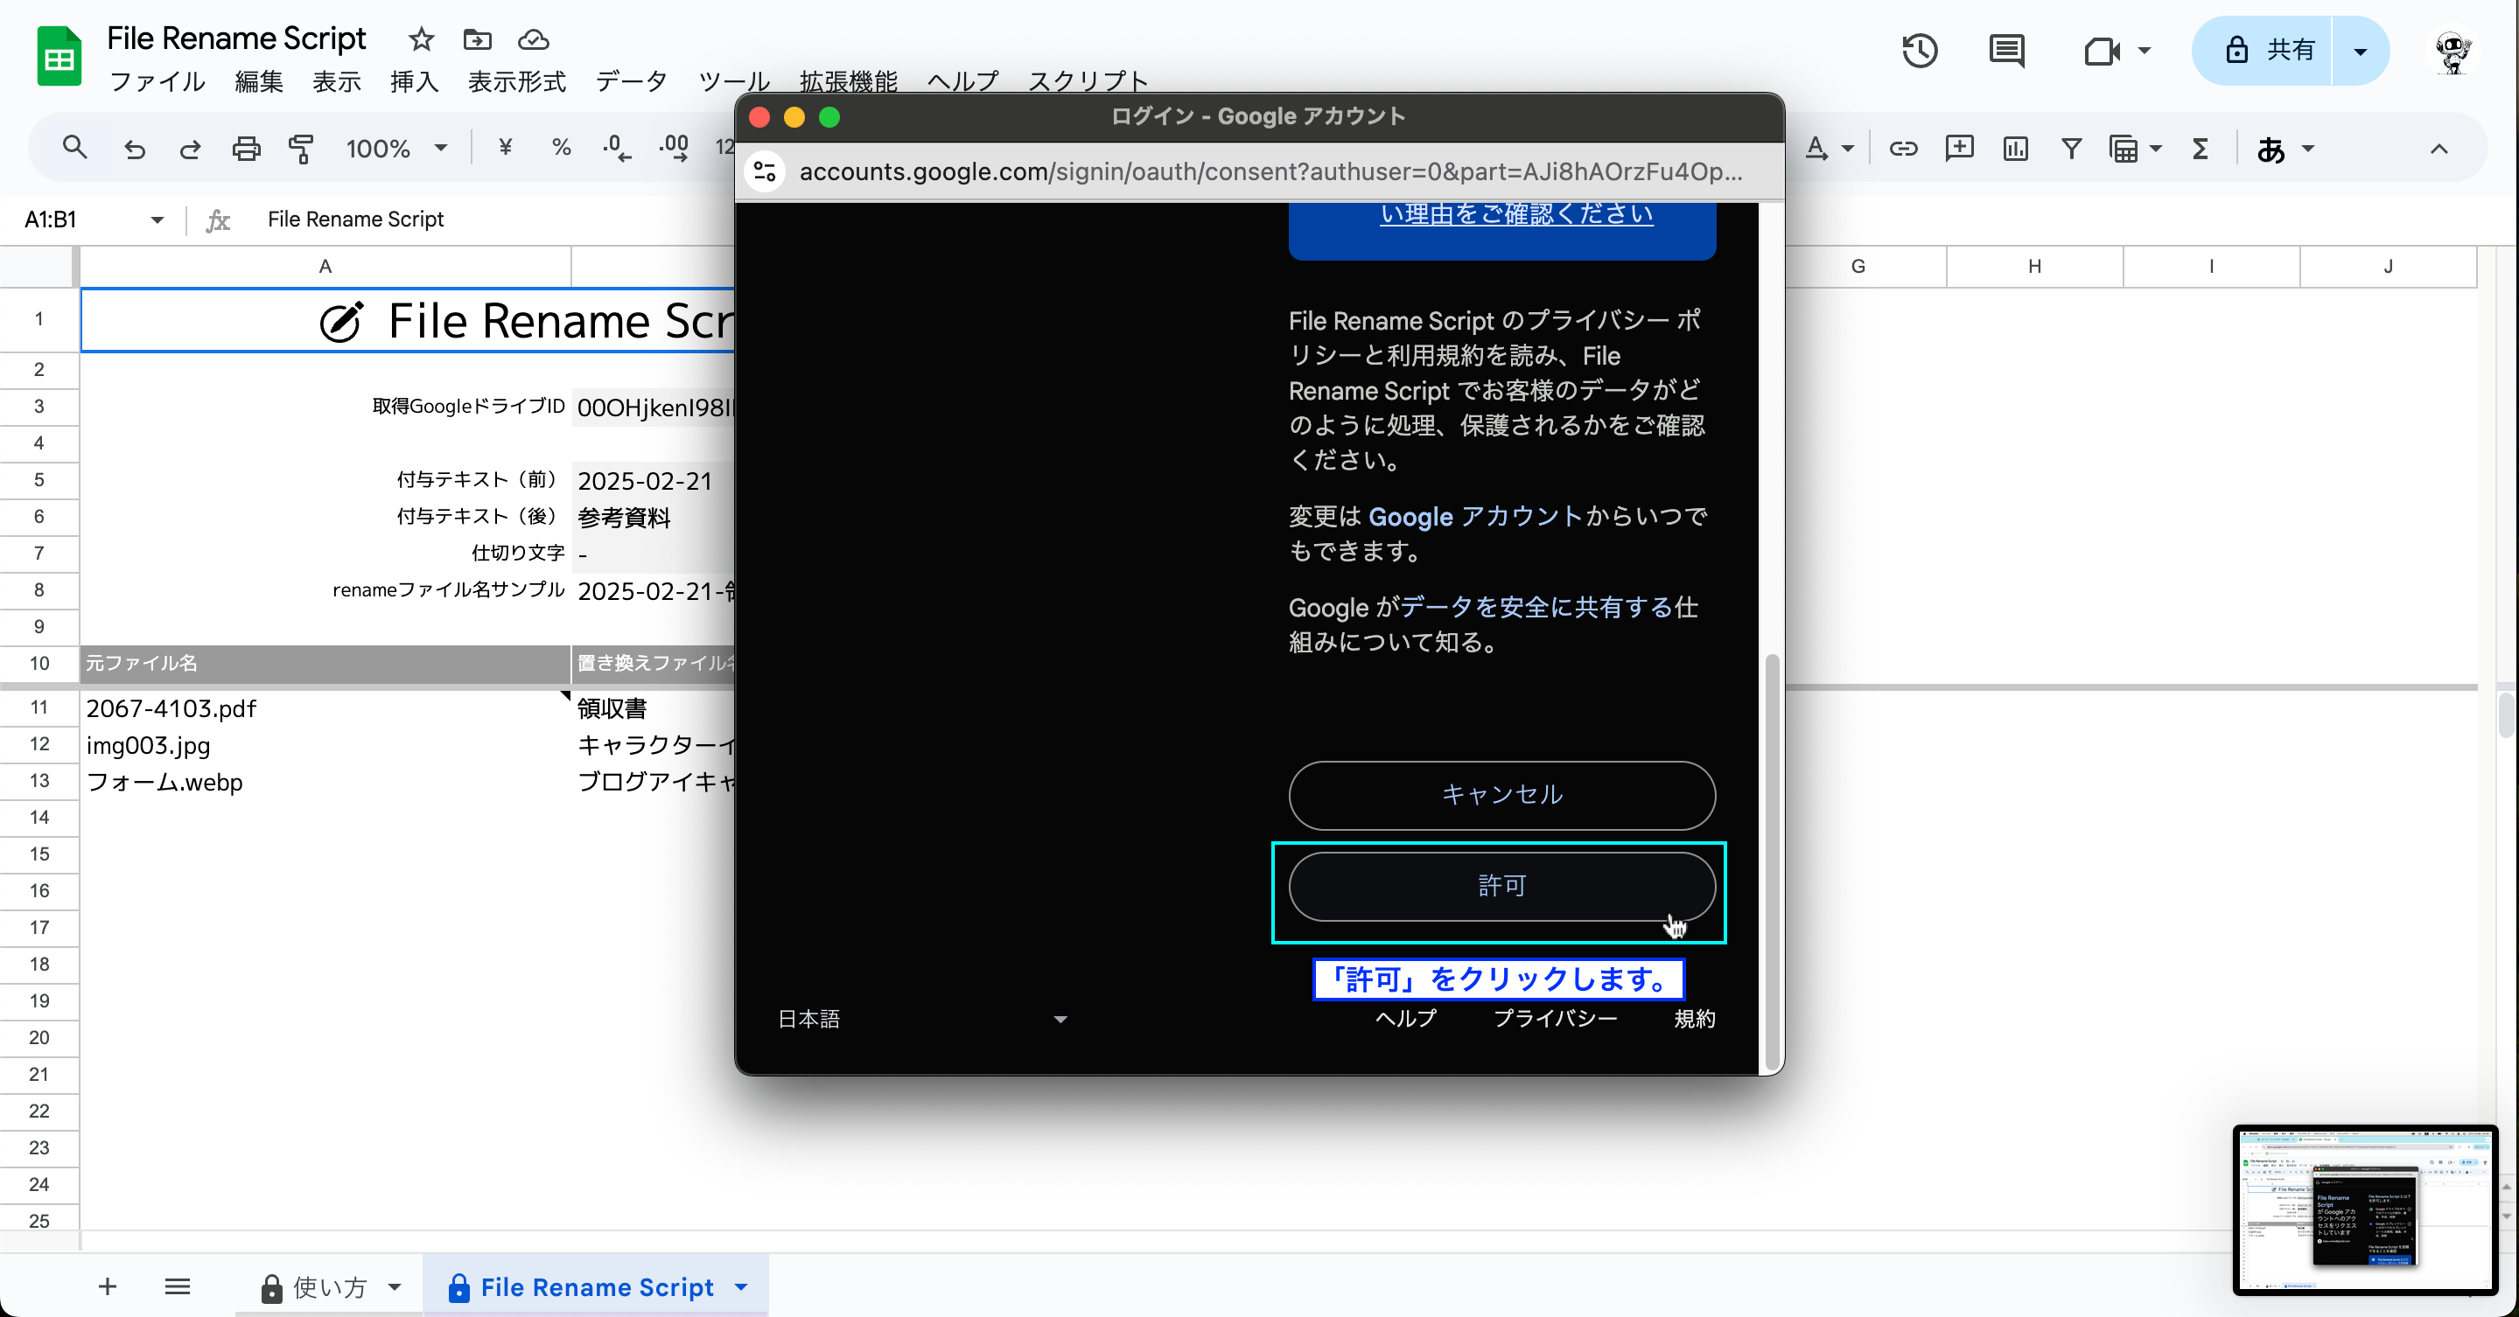Click the キャンセル button
This screenshot has height=1317, width=2519.
(1501, 795)
